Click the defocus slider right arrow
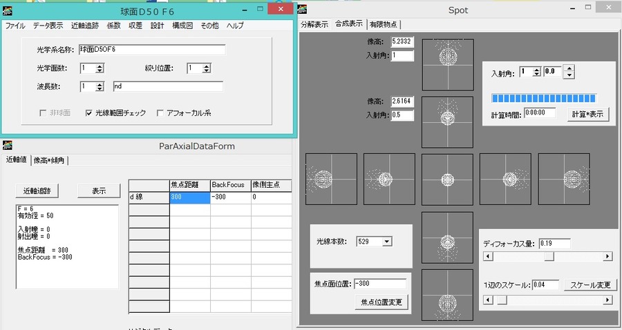 (x=607, y=257)
